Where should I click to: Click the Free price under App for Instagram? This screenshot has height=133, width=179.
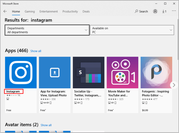(x=43, y=110)
